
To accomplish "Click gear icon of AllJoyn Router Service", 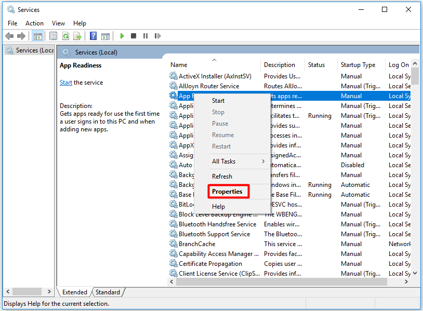I will [x=173, y=86].
